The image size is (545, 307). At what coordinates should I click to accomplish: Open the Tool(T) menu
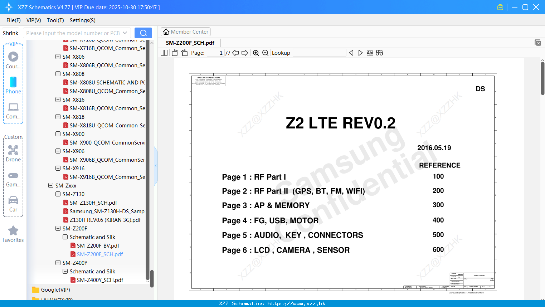pyautogui.click(x=55, y=20)
